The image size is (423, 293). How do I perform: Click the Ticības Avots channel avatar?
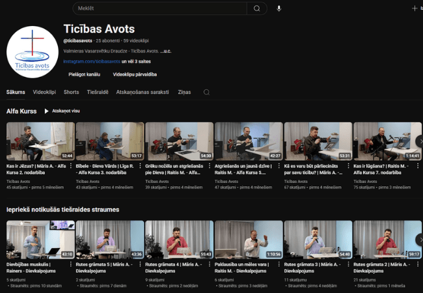(x=33, y=53)
